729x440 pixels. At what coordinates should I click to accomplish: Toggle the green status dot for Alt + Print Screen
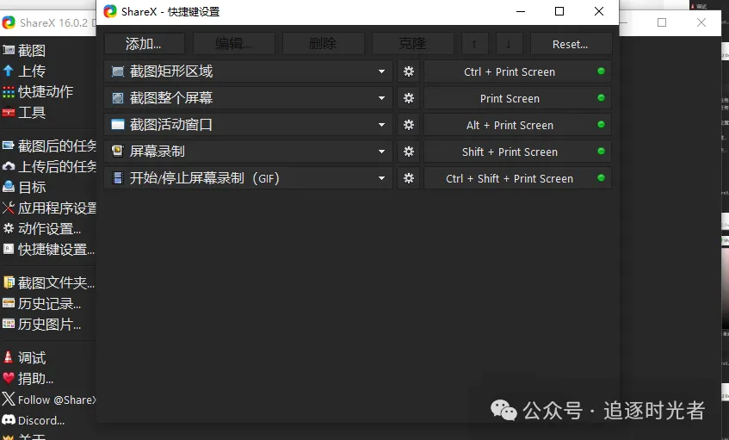click(x=601, y=125)
